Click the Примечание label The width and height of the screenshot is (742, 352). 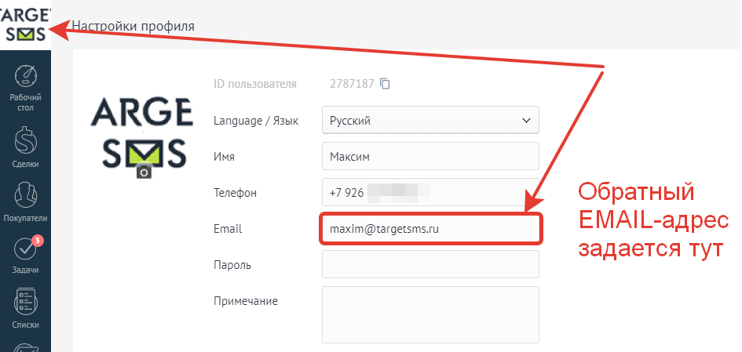click(246, 301)
